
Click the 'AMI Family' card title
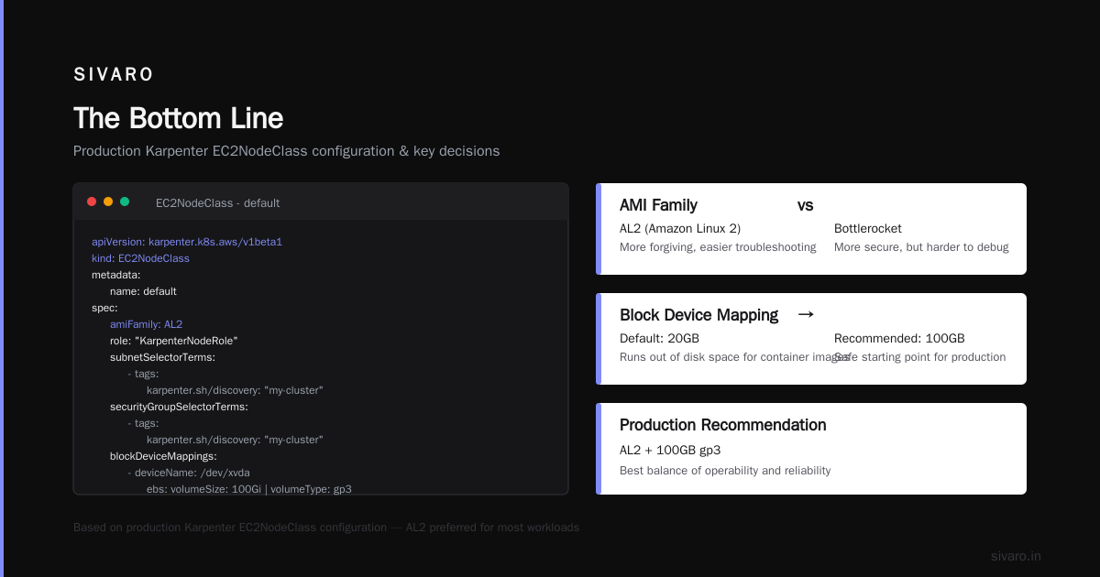coord(658,205)
